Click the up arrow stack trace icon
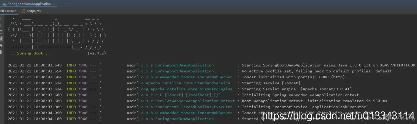 tap(1, 19)
